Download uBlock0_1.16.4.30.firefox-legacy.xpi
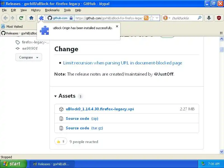Image resolution: width=224 pixels, height=168 pixels. [x=100, y=109]
